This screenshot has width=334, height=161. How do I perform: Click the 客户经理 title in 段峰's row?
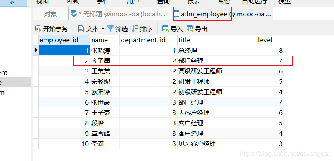tap(217, 123)
